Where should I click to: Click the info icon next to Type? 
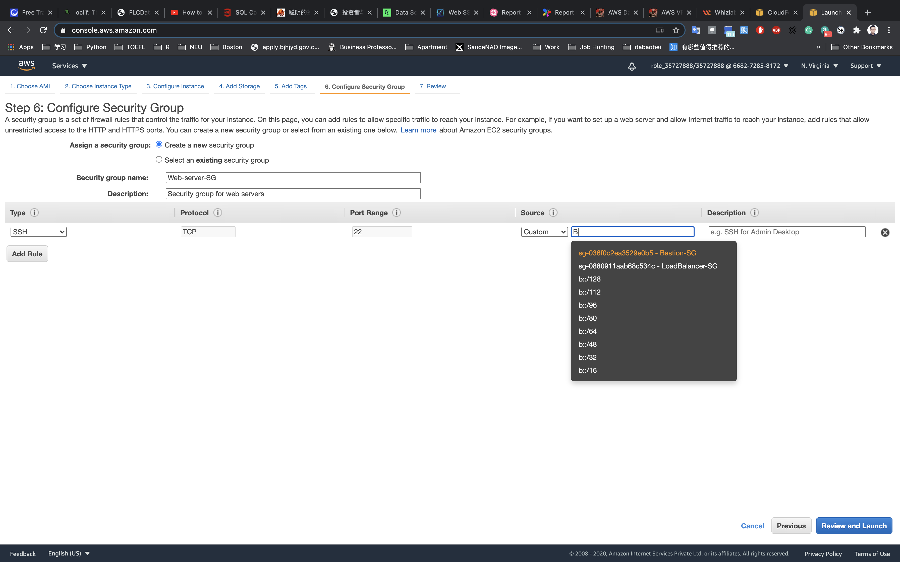[34, 213]
